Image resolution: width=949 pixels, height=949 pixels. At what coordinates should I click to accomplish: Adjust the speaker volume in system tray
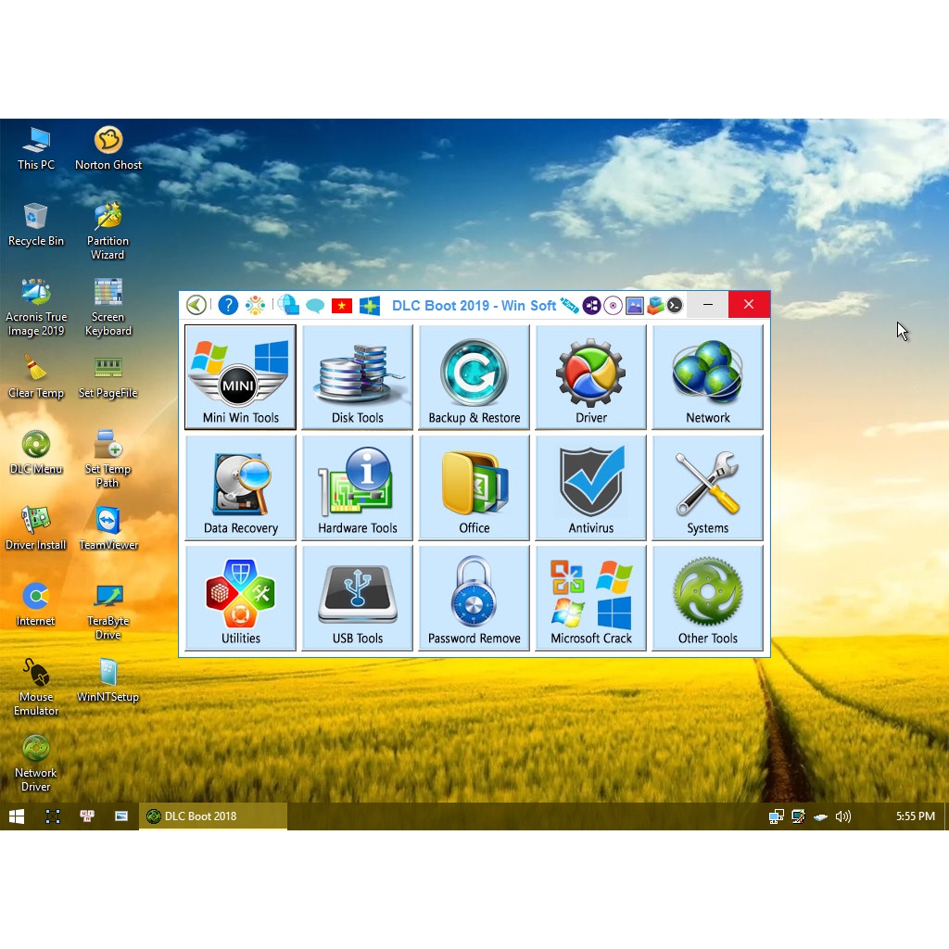[x=842, y=816]
